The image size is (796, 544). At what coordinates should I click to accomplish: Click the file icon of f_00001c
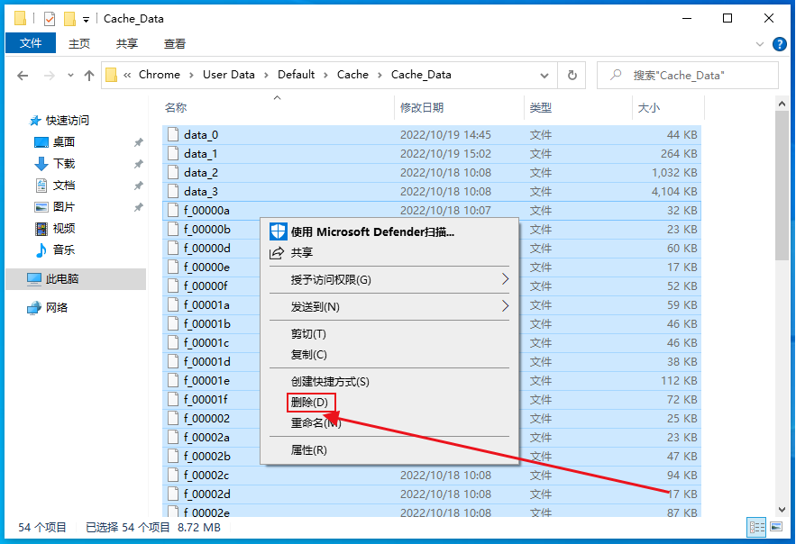pyautogui.click(x=173, y=343)
